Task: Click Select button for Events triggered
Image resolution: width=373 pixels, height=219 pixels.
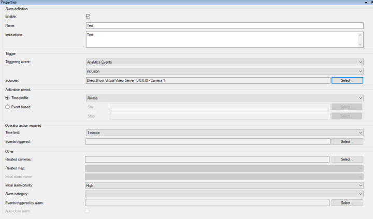Action: point(347,141)
